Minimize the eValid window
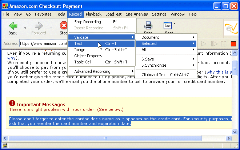 (217, 6)
